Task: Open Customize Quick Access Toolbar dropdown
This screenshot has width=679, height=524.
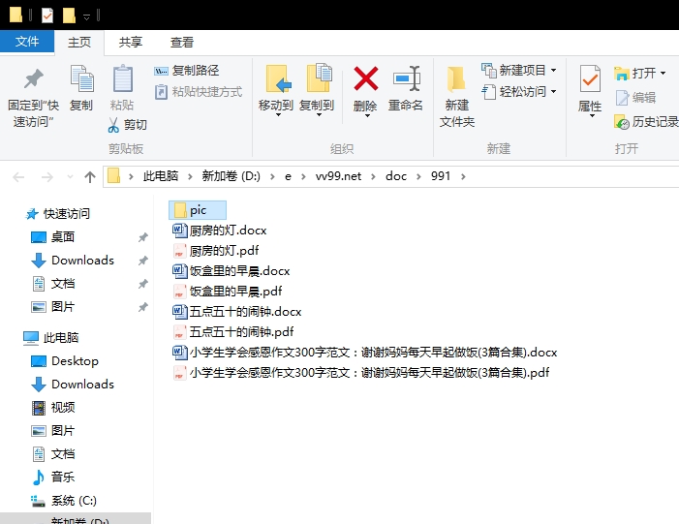Action: (x=86, y=16)
